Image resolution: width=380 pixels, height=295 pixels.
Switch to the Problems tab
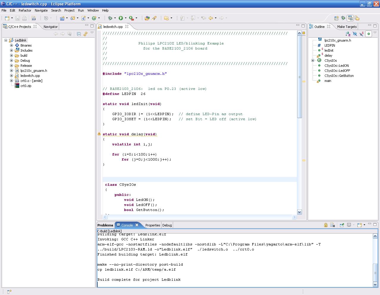coord(105,225)
